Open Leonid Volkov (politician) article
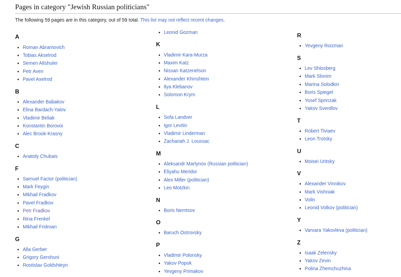Viewport: 401px width, 277px height. tap(331, 208)
